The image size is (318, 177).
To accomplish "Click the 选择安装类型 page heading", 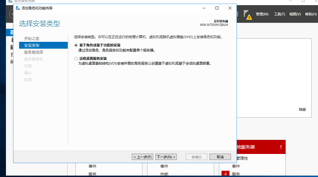I will [x=40, y=24].
